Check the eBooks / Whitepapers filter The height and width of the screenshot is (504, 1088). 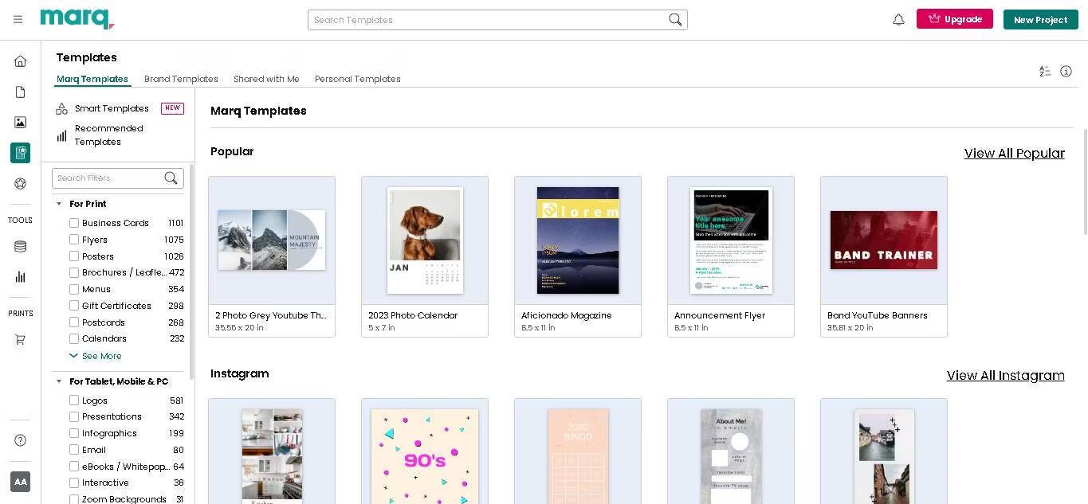point(74,467)
